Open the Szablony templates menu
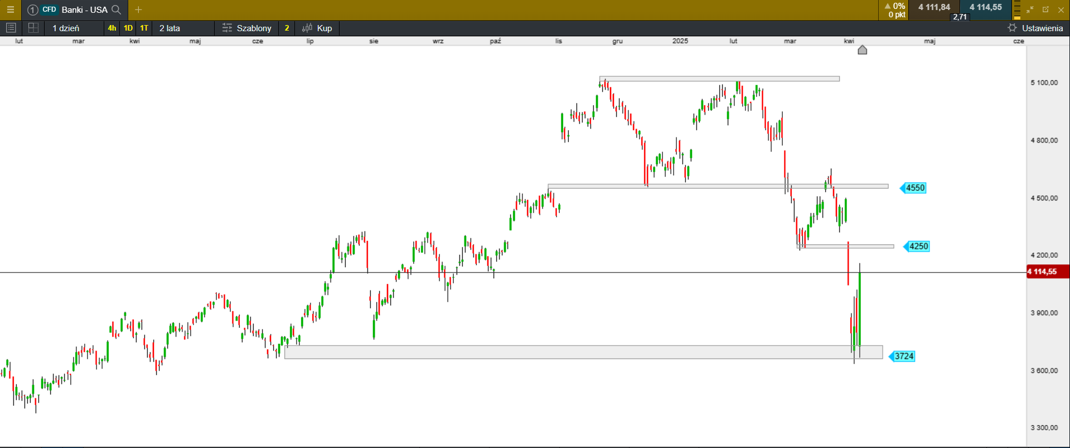 click(246, 28)
